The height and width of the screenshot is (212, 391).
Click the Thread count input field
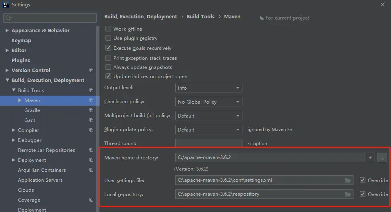208,143
